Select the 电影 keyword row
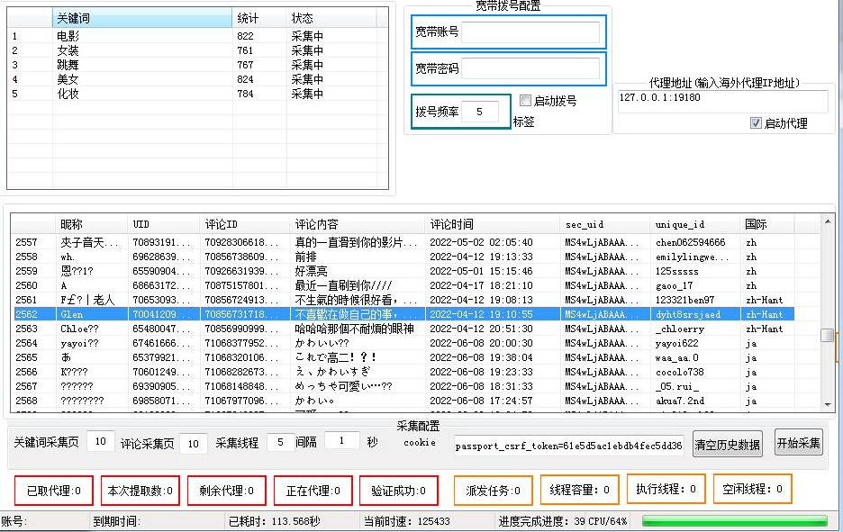Viewport: 843px width, 532px height. (x=68, y=36)
